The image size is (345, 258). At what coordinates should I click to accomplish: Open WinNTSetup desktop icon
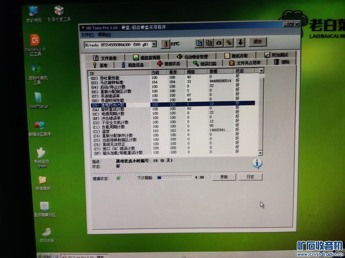tap(38, 100)
